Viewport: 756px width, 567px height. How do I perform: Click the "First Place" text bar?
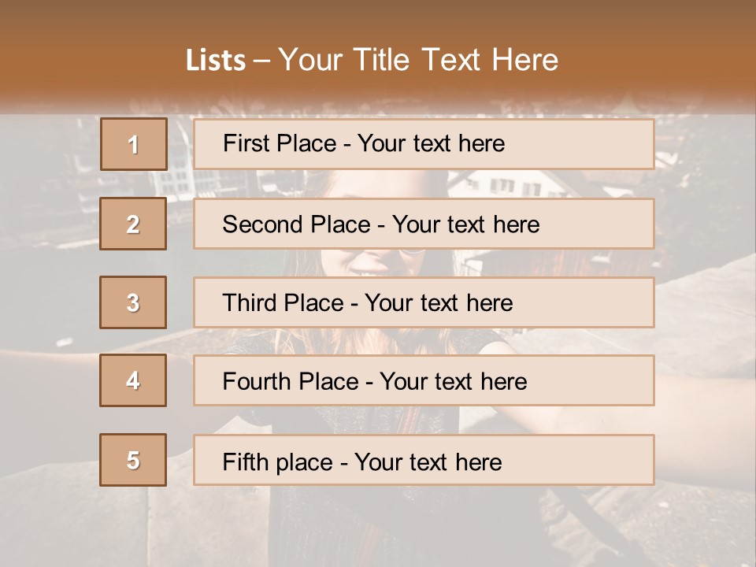tap(424, 144)
